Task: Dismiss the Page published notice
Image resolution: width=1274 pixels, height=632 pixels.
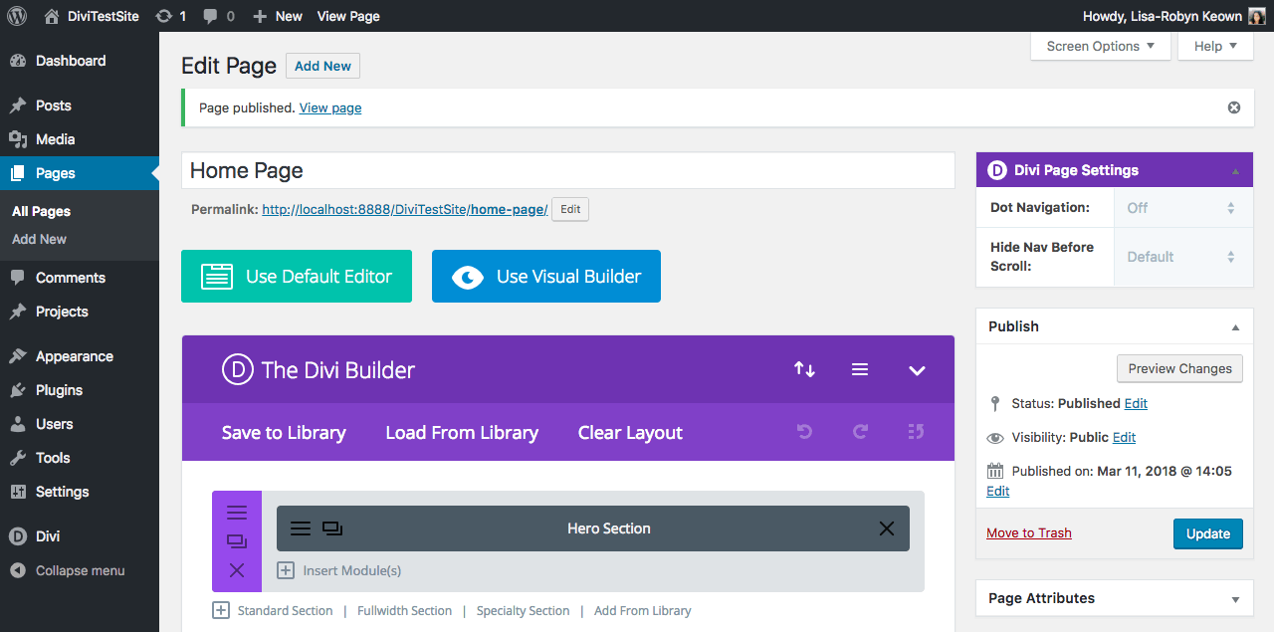Action: pos(1234,107)
